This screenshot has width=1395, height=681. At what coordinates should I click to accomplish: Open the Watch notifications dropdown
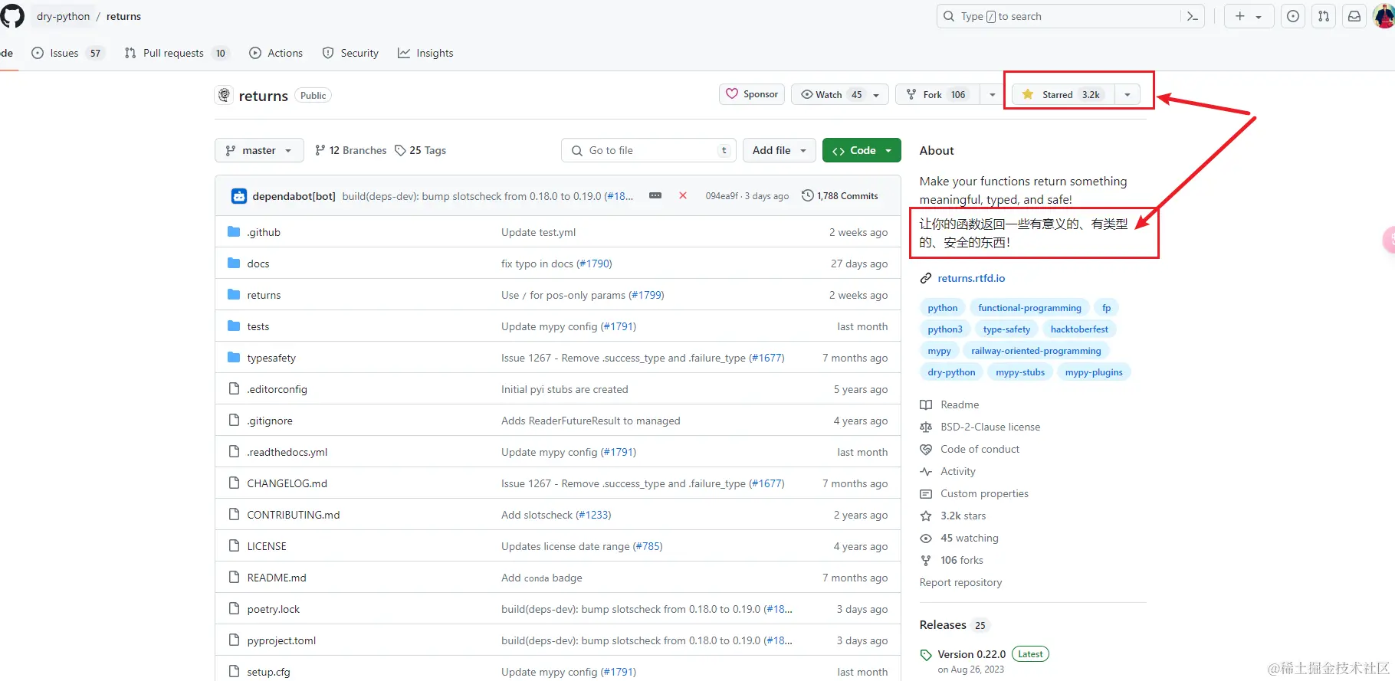(840, 94)
